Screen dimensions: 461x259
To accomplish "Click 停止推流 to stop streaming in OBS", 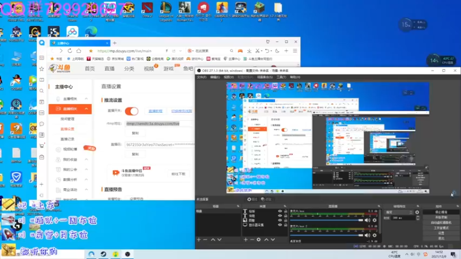I will (441, 212).
